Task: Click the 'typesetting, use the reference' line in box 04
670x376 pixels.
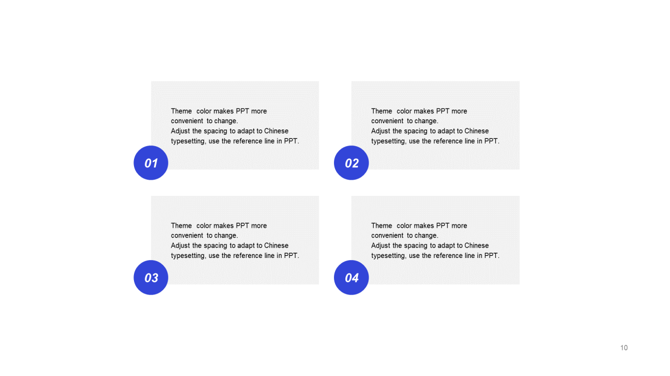Action: tap(435, 255)
